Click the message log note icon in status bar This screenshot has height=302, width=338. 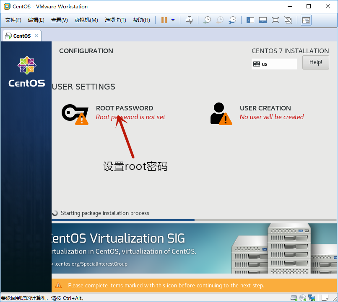[325, 298]
